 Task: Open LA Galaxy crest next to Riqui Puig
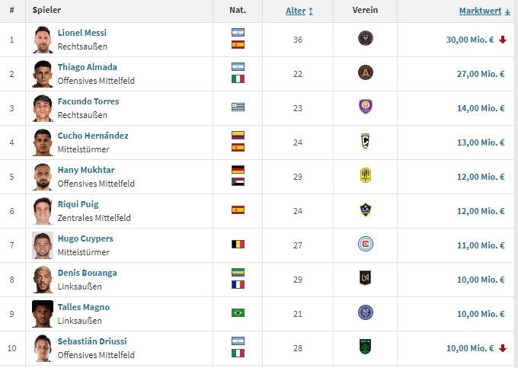click(x=366, y=210)
